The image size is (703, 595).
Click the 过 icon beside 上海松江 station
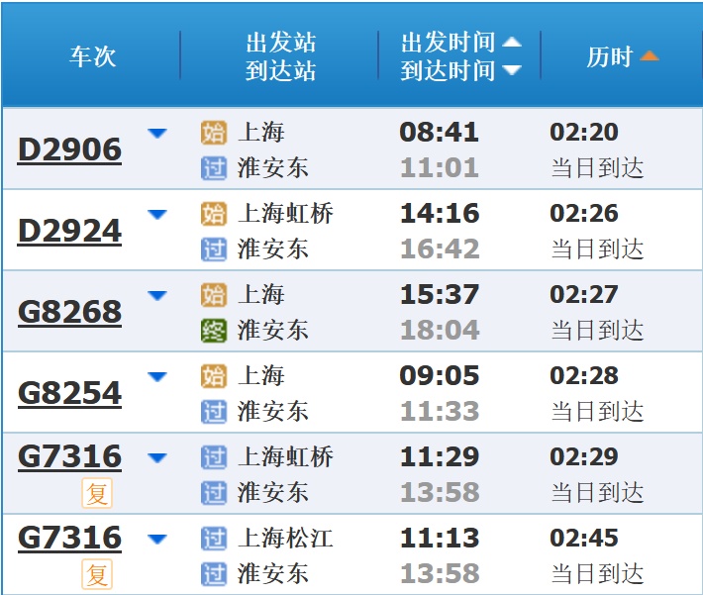(214, 539)
